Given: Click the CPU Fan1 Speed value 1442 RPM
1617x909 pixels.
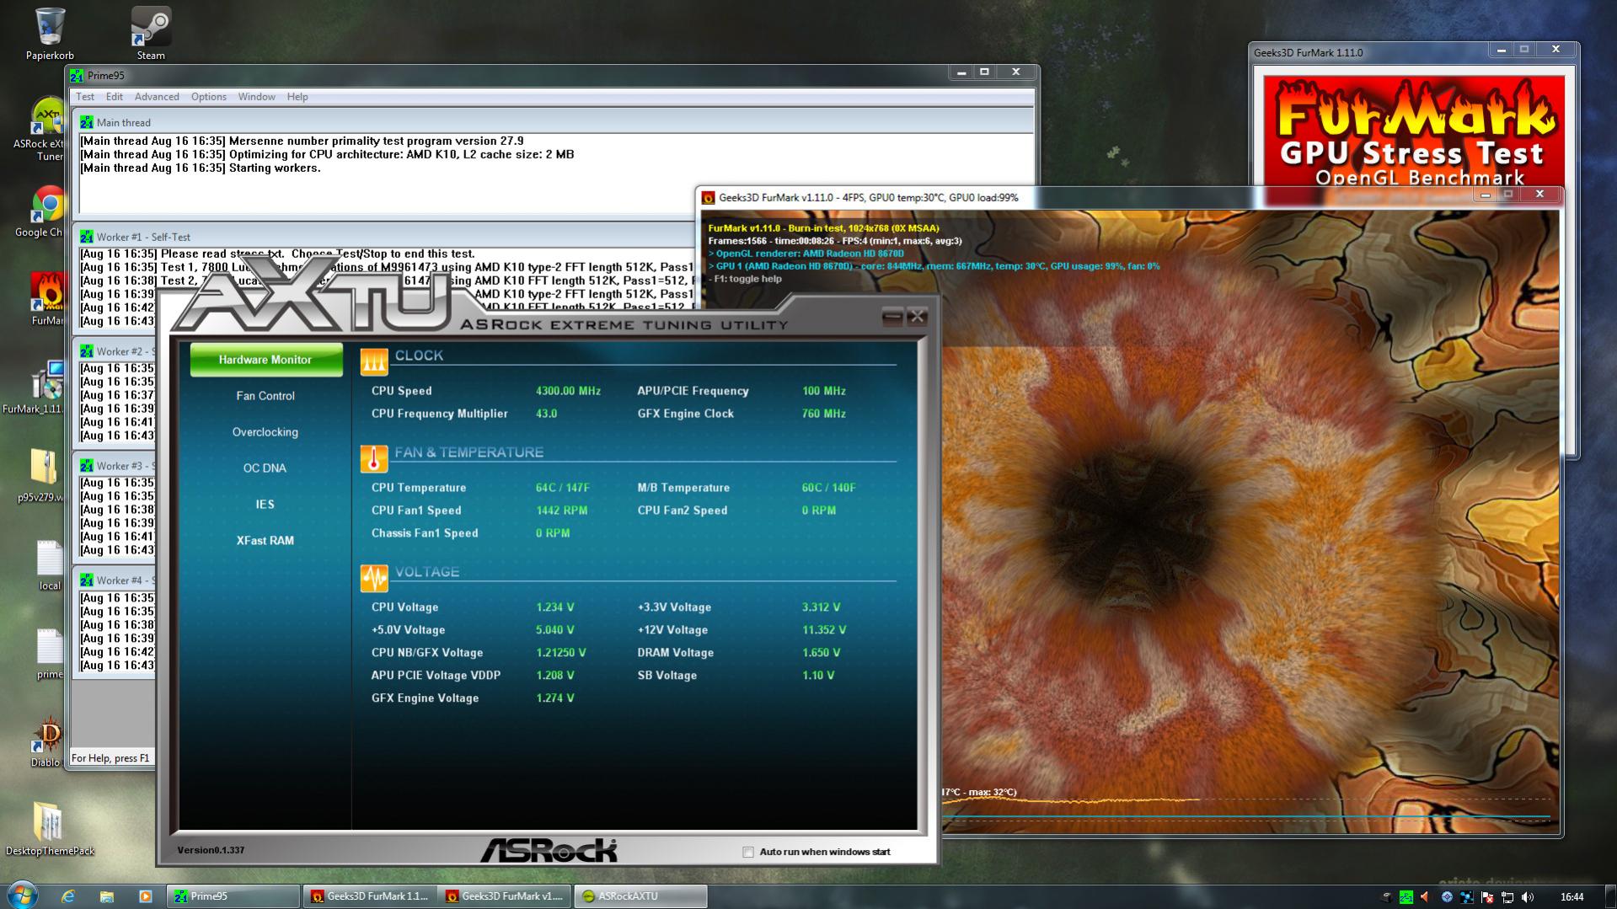Looking at the screenshot, I should 562,511.
